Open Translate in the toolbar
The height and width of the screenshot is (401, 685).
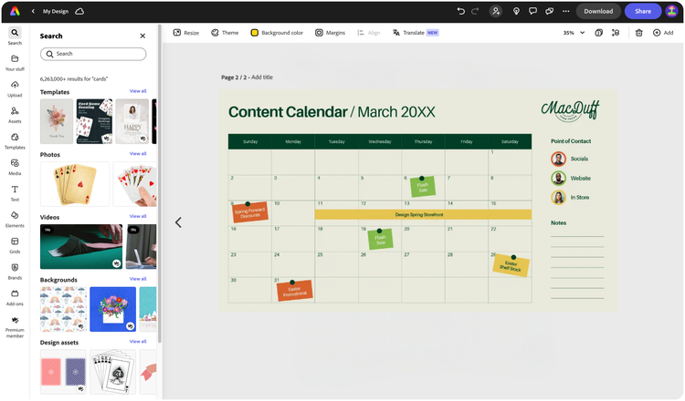[x=416, y=33]
